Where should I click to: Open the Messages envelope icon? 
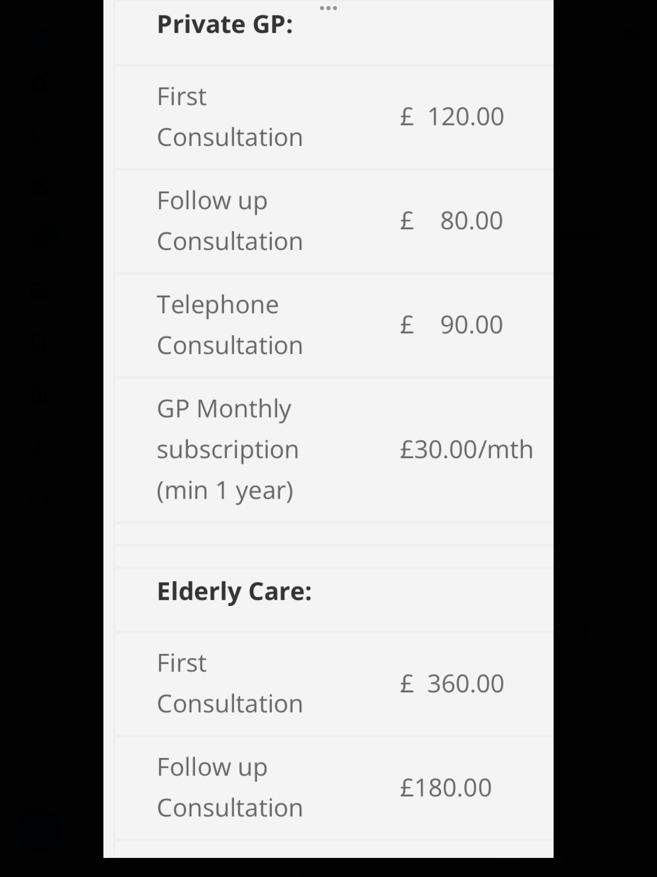(39, 290)
